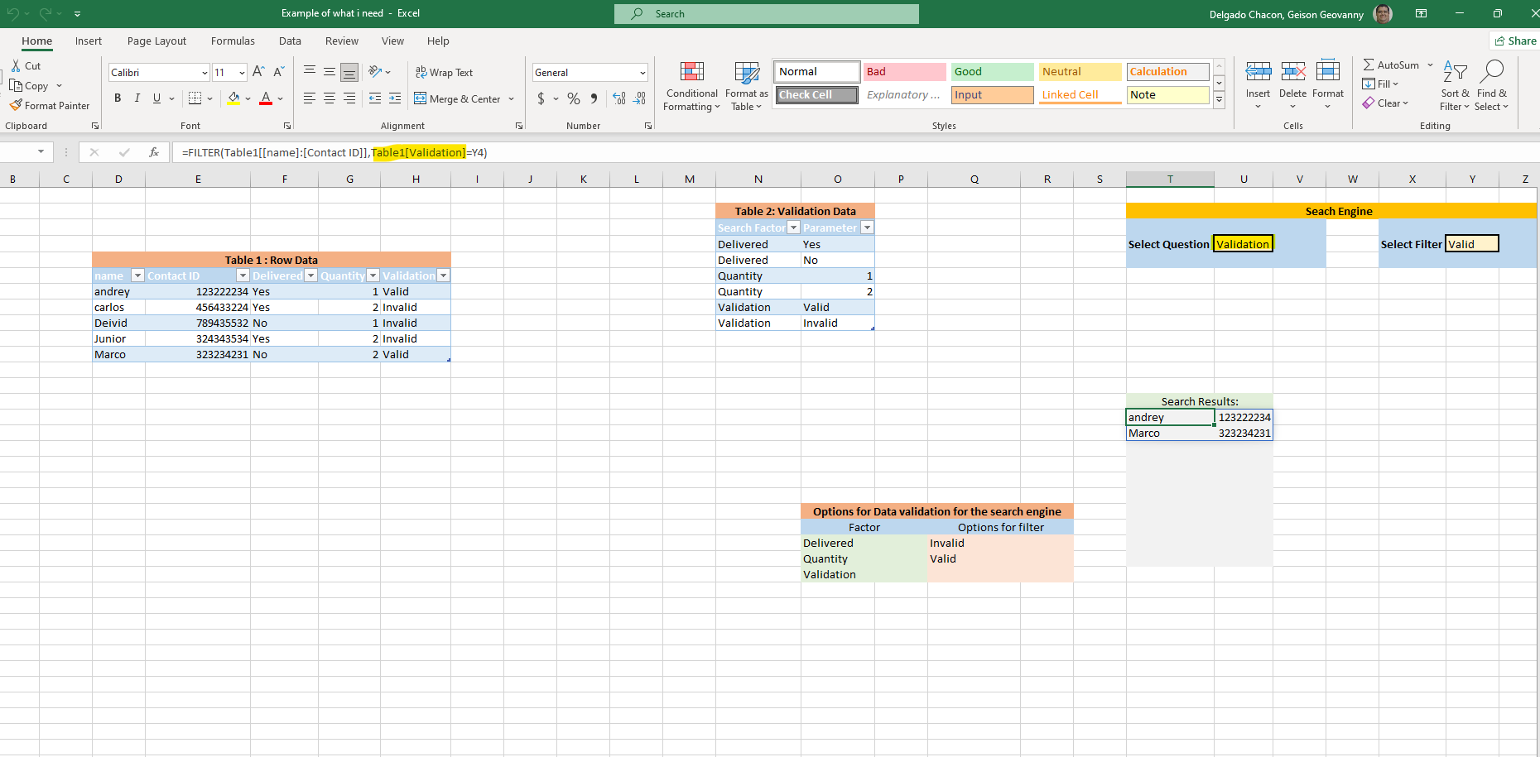Click the Wrap Text icon

point(422,72)
